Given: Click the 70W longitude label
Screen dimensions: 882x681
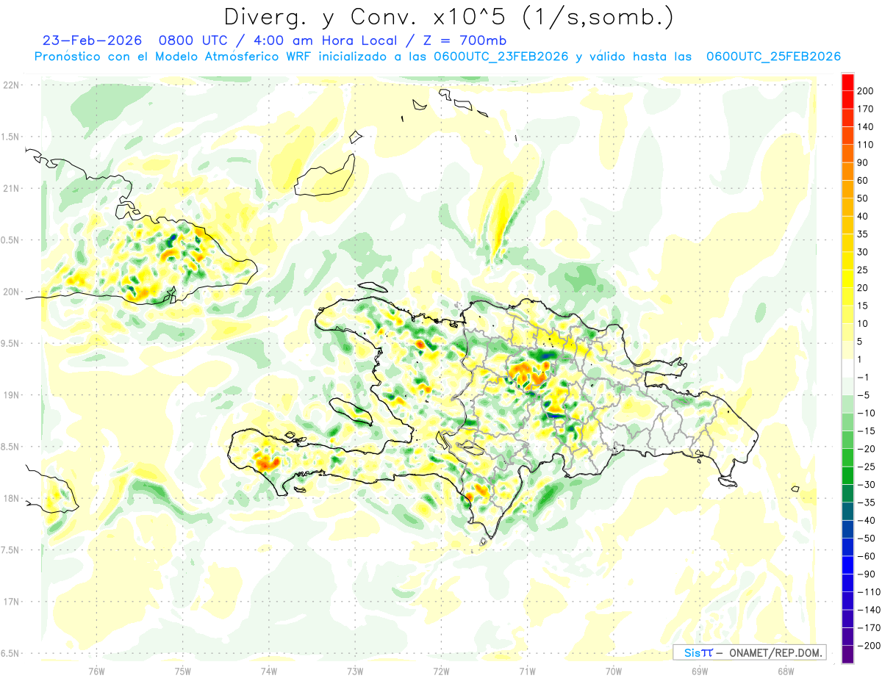Looking at the screenshot, I should click(x=613, y=671).
